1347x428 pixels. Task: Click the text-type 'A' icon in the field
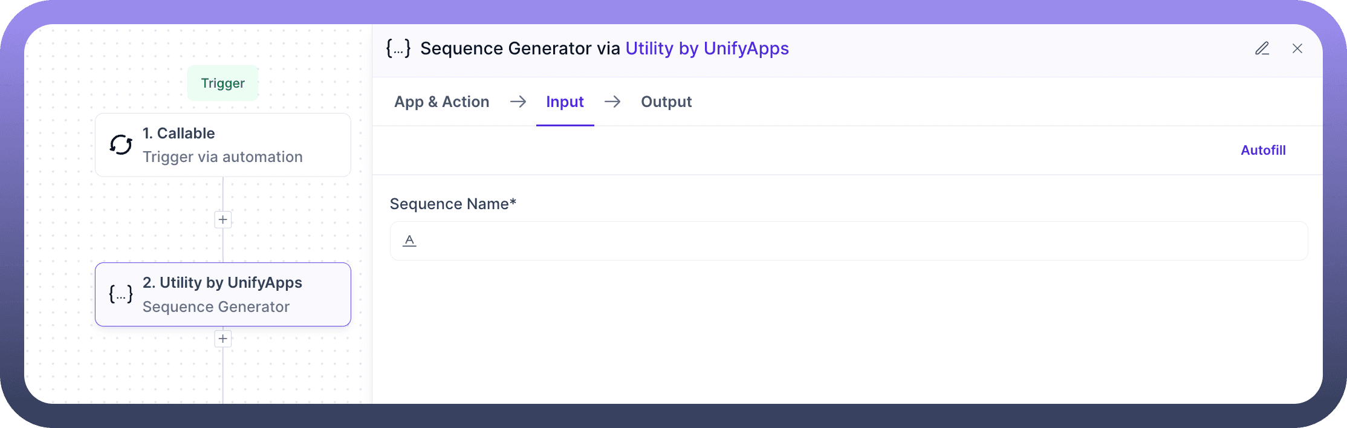[409, 241]
